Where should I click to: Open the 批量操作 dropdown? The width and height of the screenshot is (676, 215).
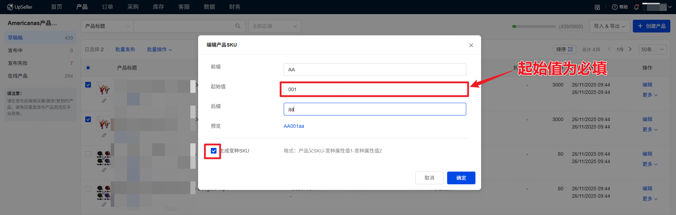coord(159,49)
